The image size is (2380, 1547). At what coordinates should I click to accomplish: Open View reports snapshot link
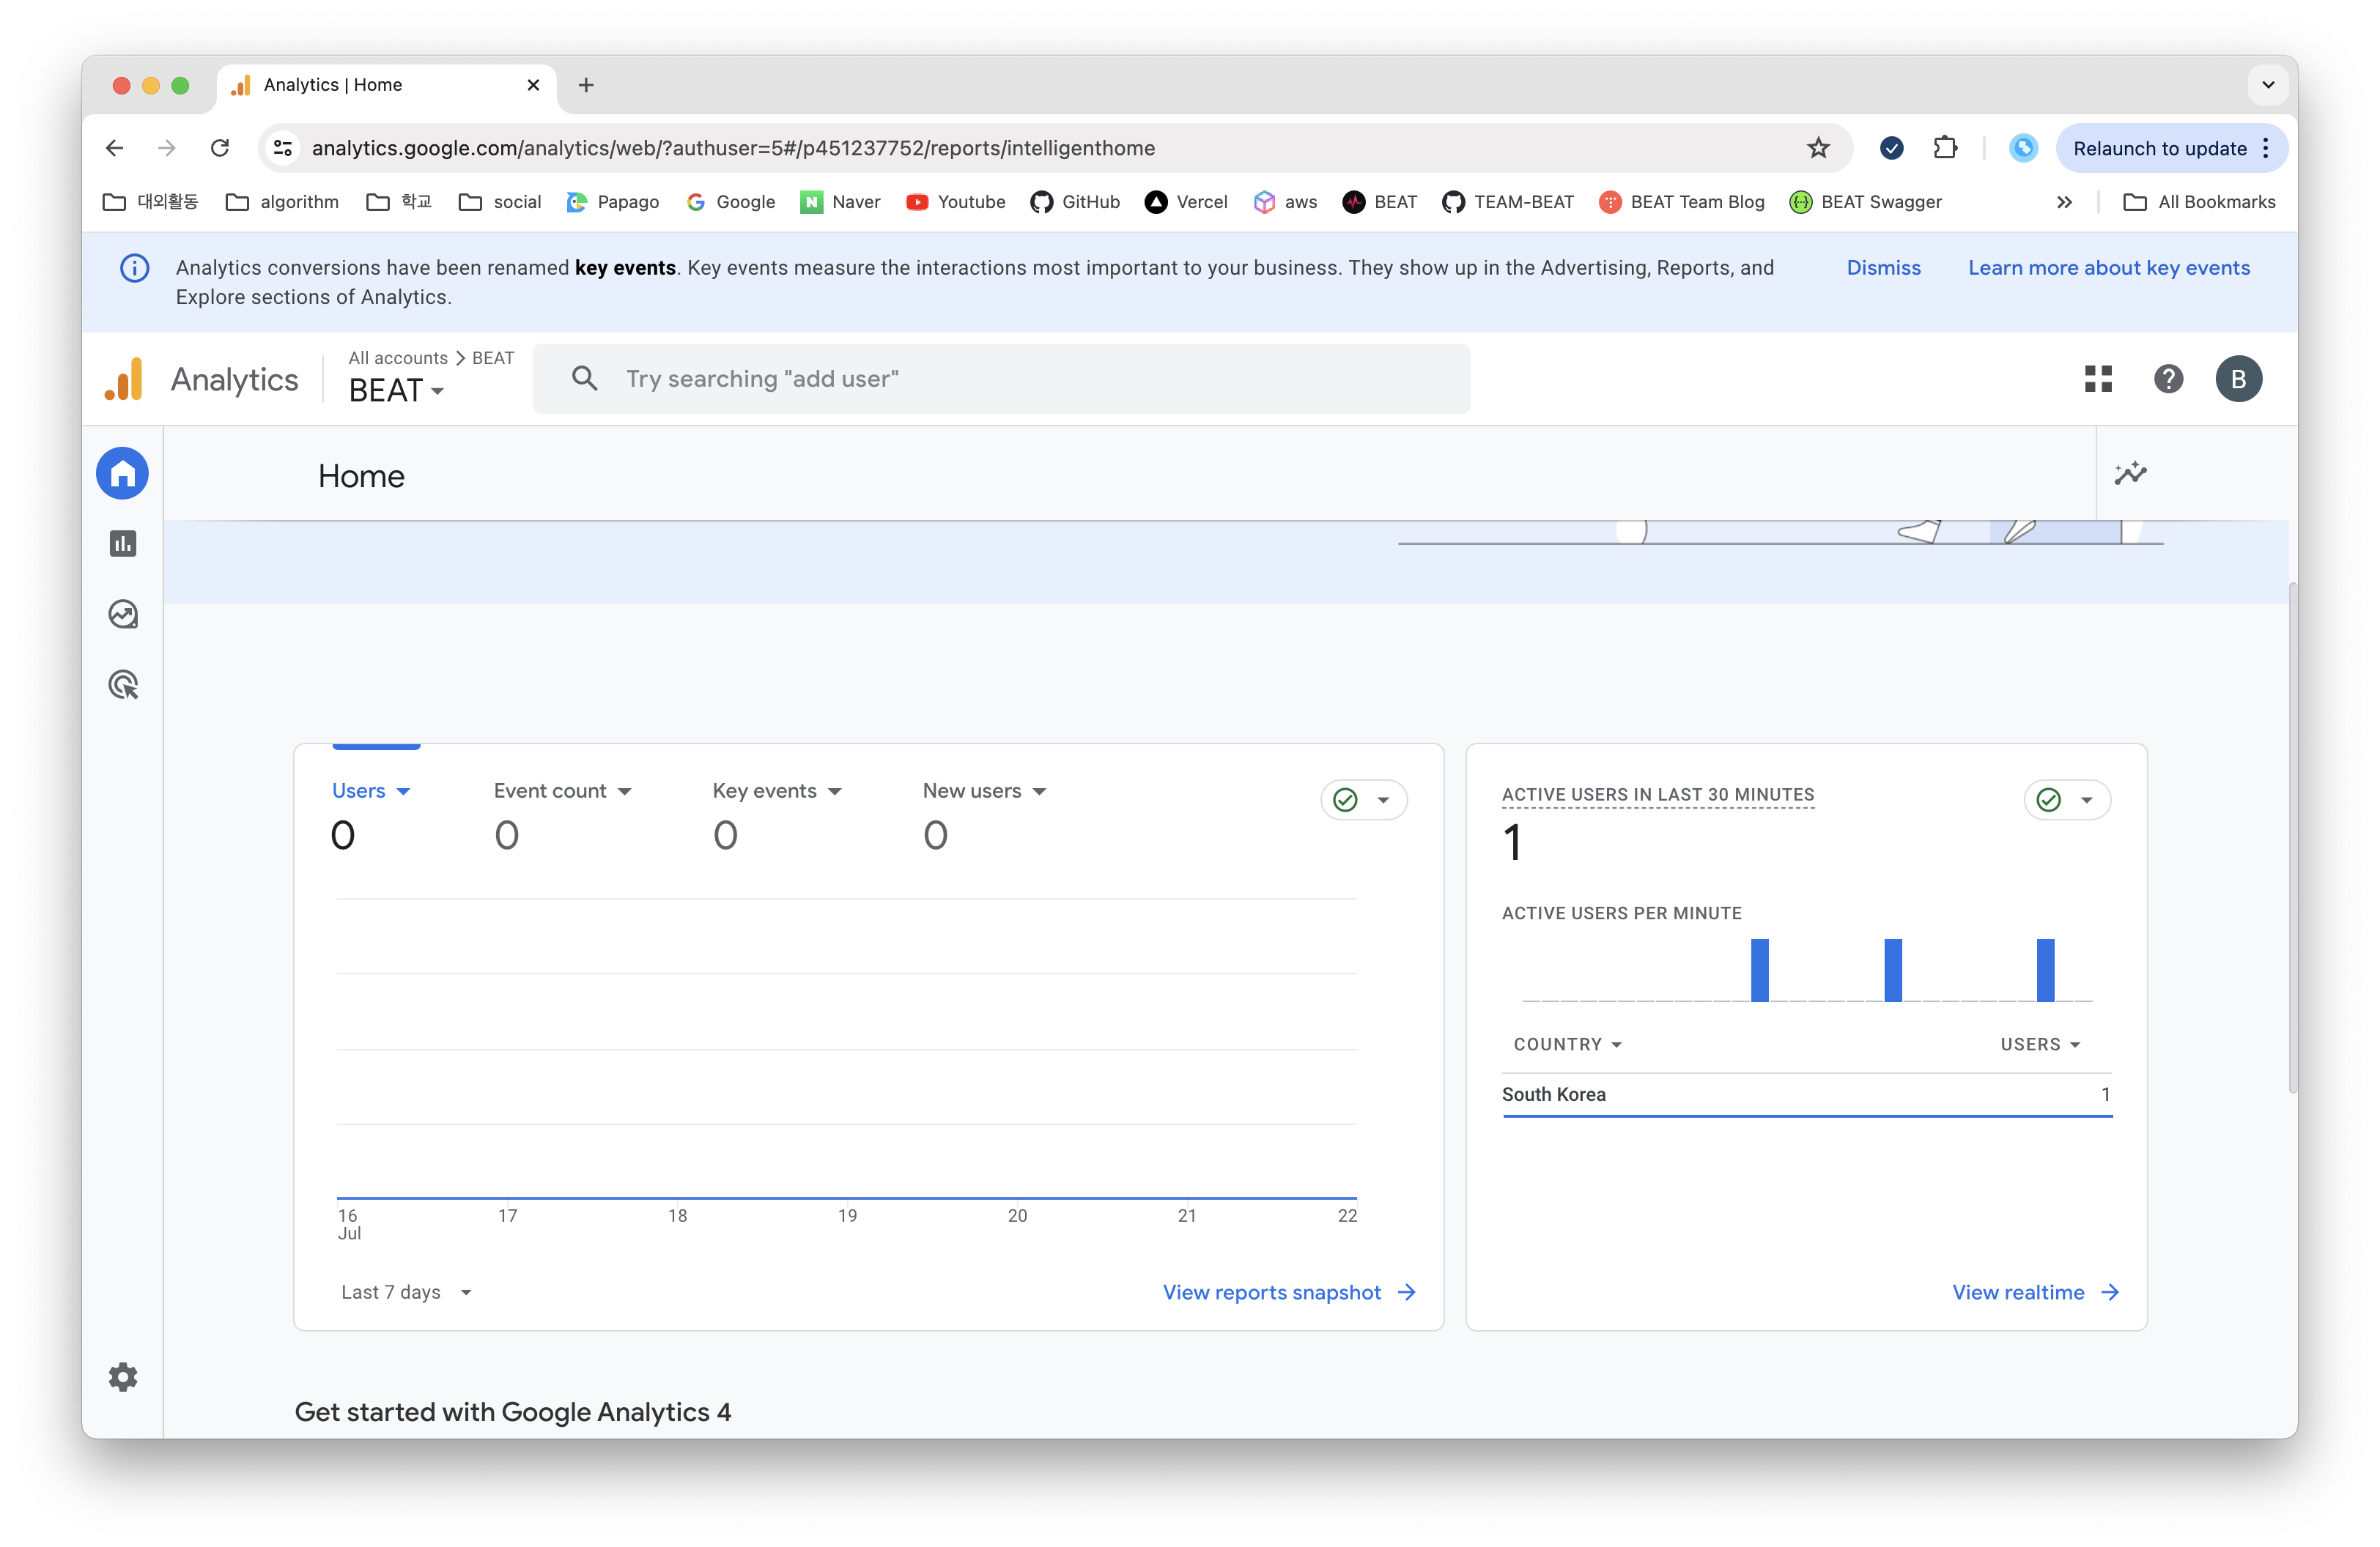tap(1288, 1292)
